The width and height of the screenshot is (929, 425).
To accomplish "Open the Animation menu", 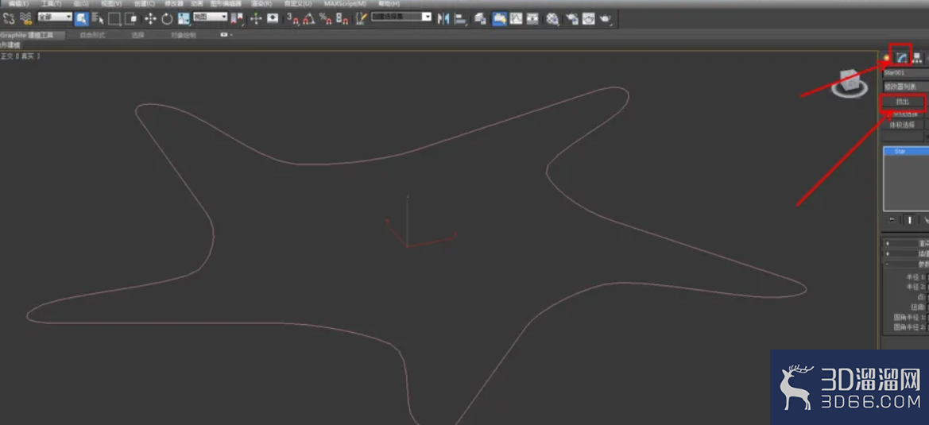I will click(x=197, y=3).
